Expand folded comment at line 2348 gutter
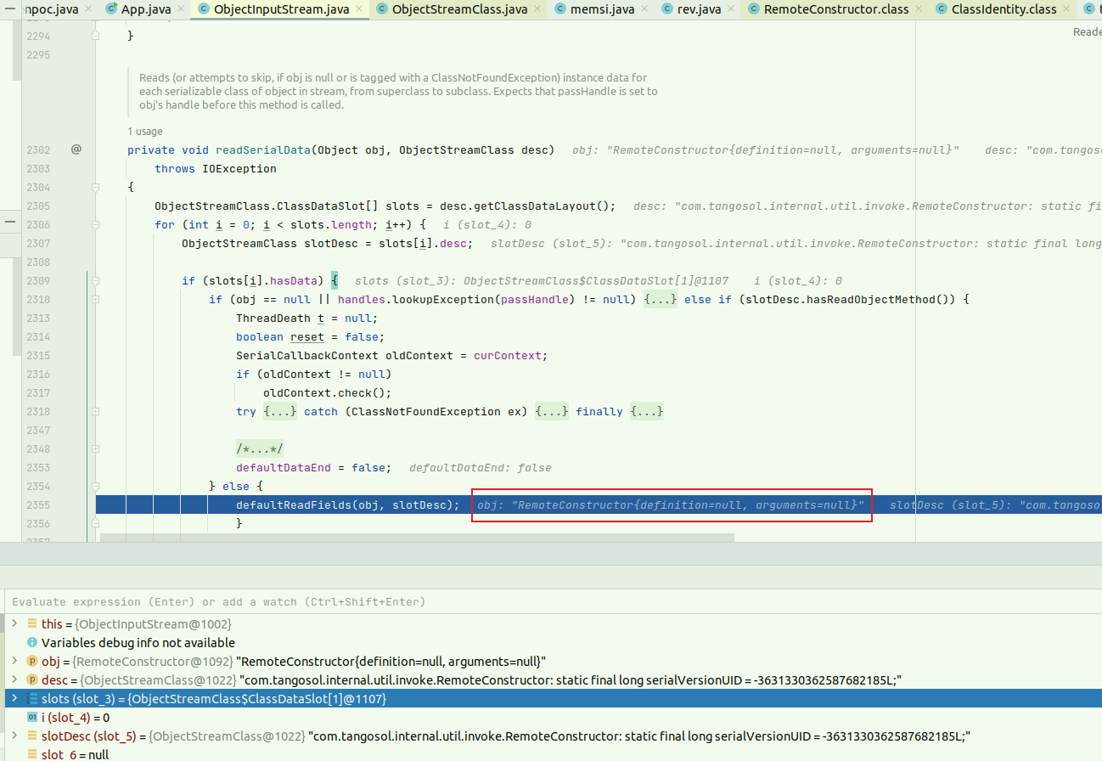The image size is (1102, 761). [95, 448]
